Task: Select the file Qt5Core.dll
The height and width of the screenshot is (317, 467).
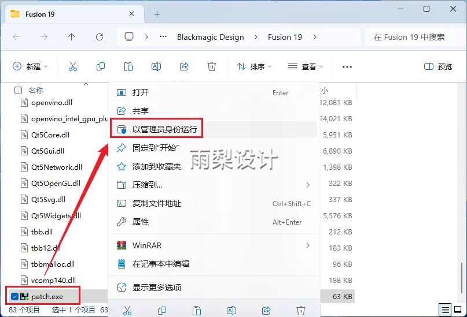Action: coord(50,135)
